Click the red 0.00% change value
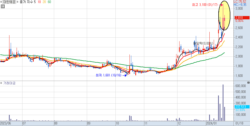The image size is (250, 126). click(239, 21)
